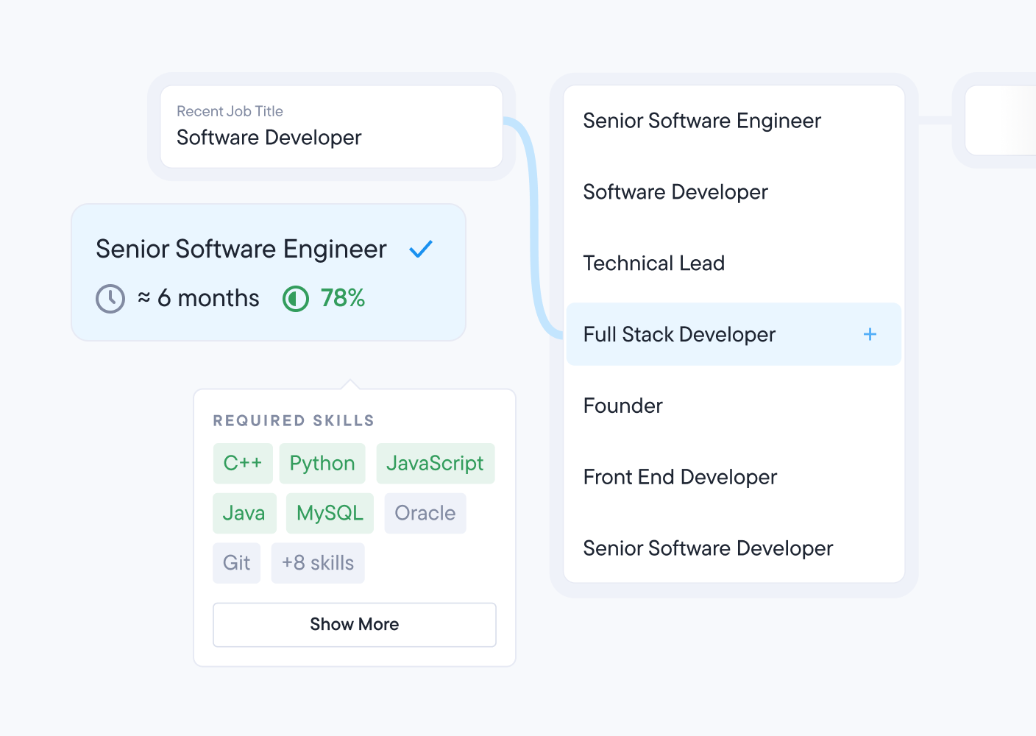Click the REQUIRED SKILLS heading
Viewport: 1036px width, 736px height.
click(x=294, y=421)
